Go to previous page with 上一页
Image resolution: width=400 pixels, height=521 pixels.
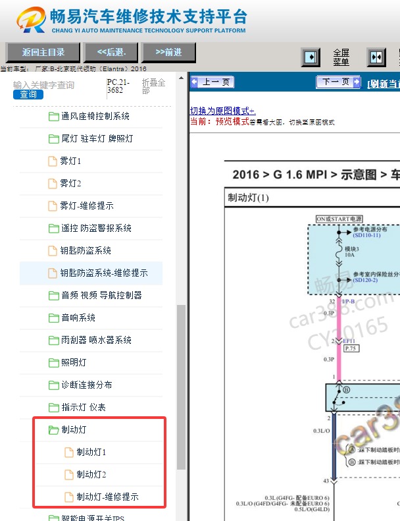tap(213, 82)
